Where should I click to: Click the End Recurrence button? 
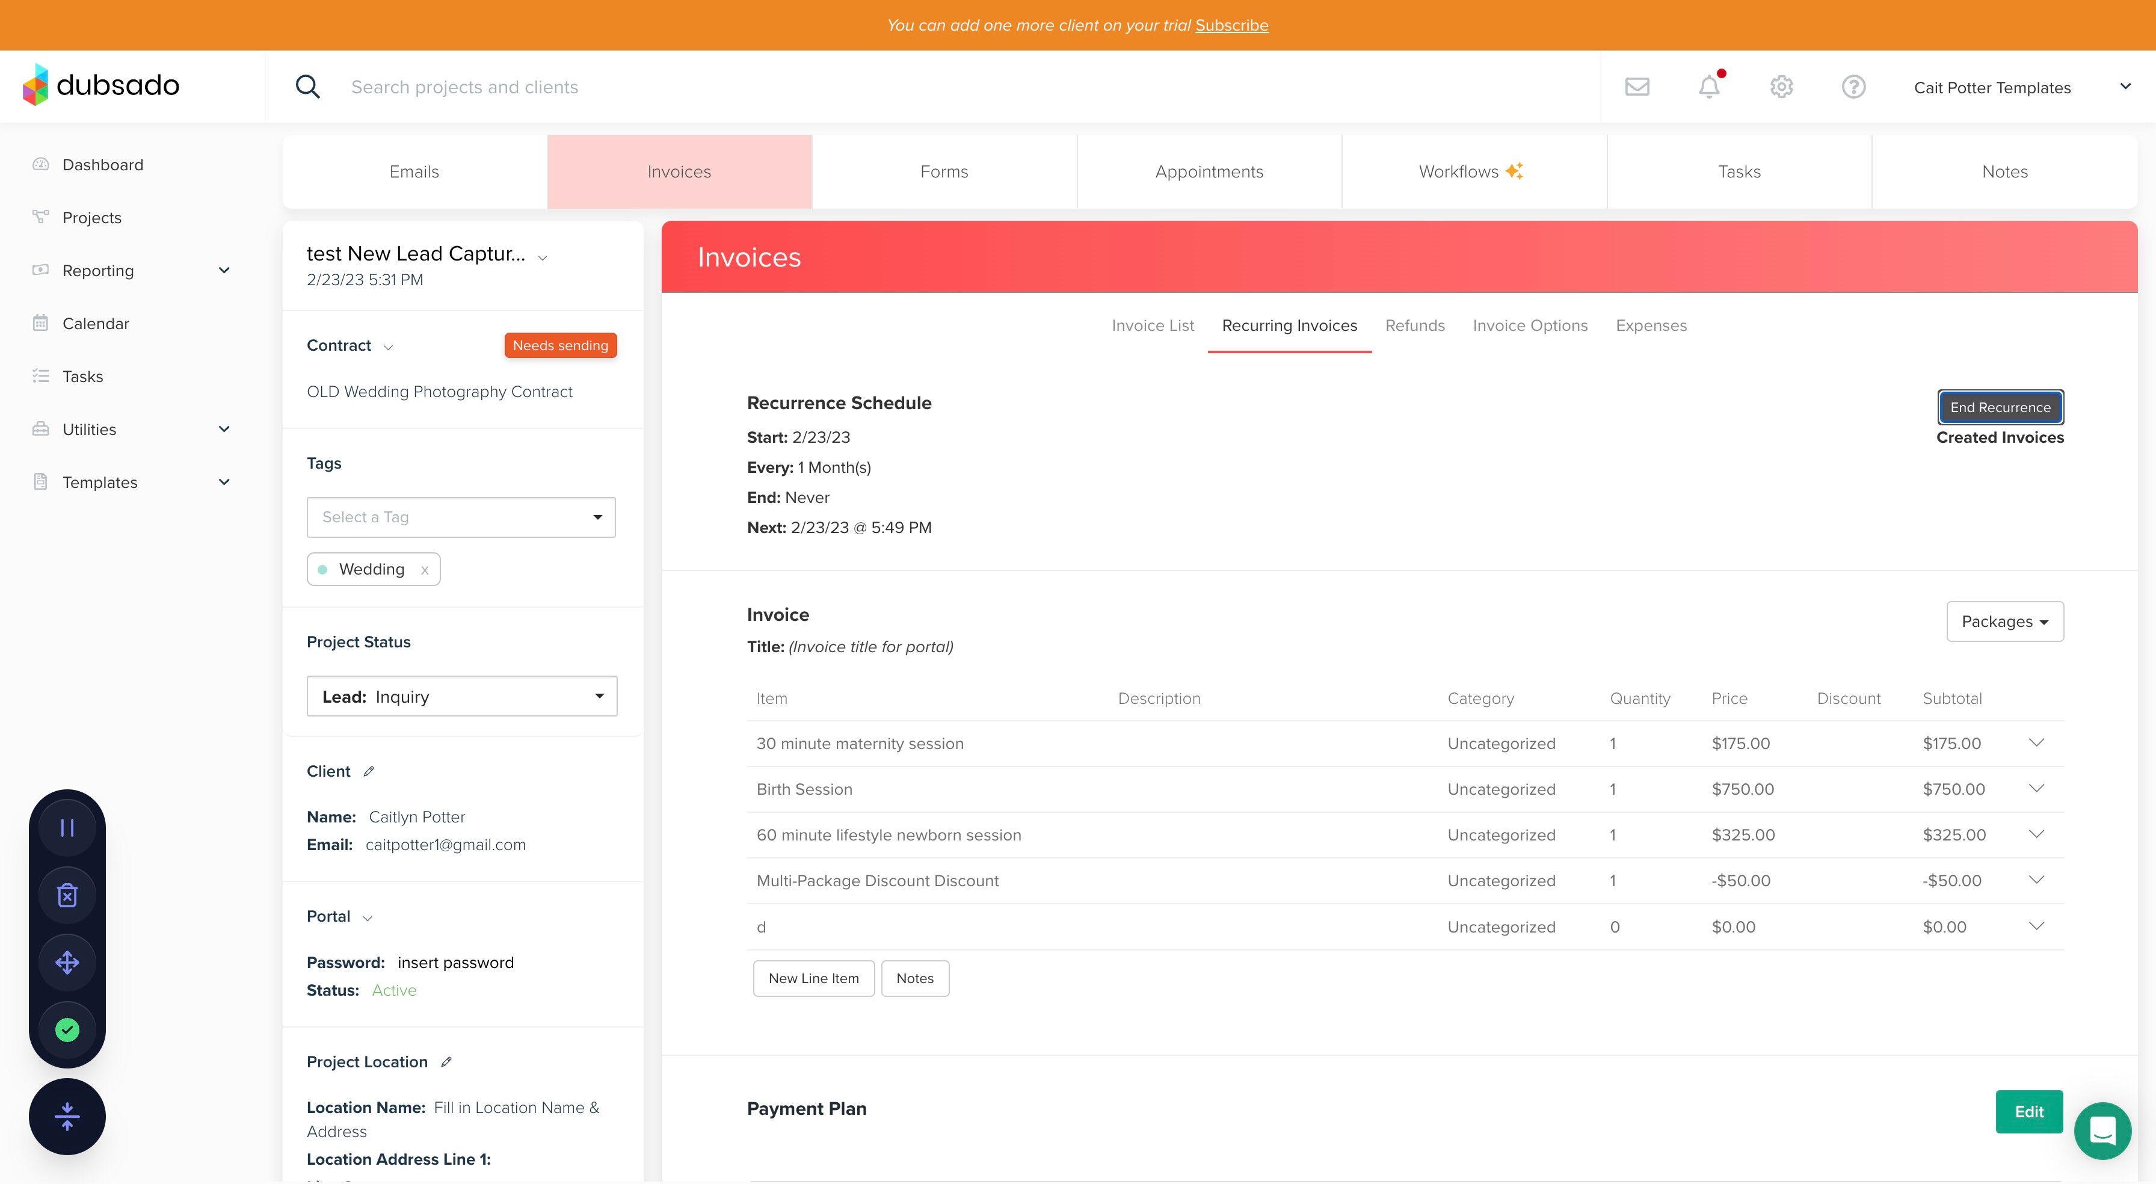[x=2000, y=407]
